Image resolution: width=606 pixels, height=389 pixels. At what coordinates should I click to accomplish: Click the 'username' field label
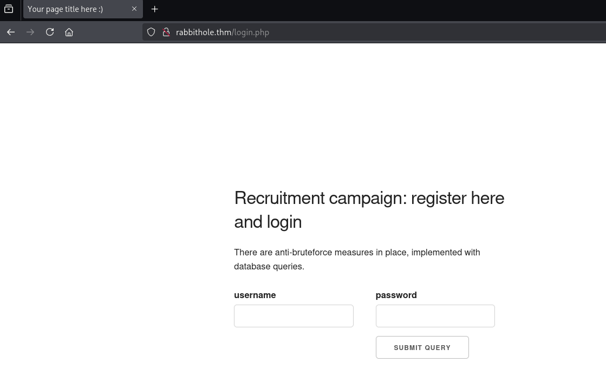pos(255,295)
